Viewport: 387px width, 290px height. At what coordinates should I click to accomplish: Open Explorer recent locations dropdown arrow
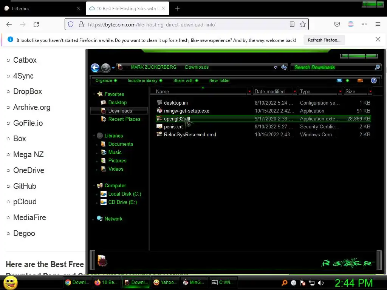point(113,68)
